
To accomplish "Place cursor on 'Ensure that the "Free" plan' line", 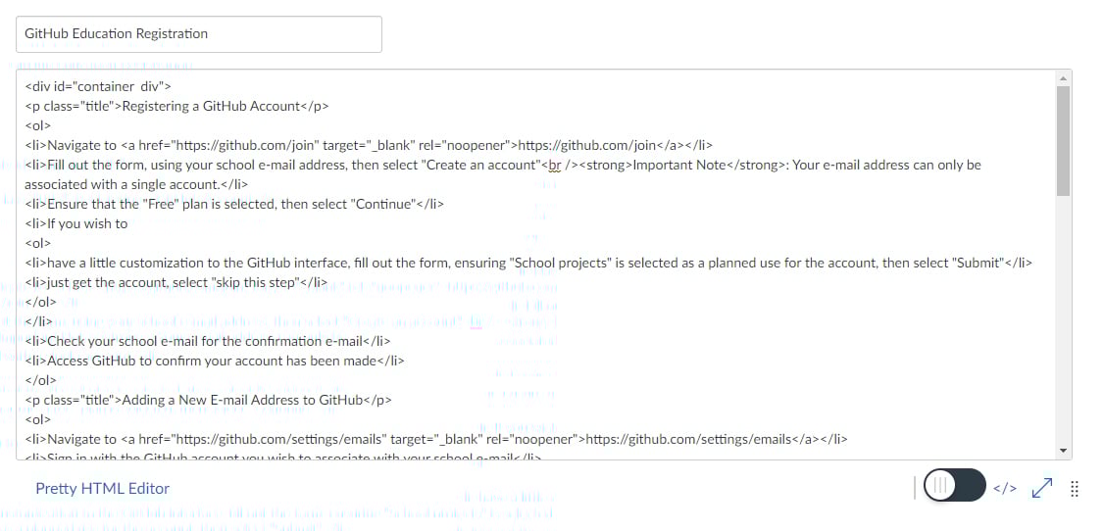I will tap(233, 204).
